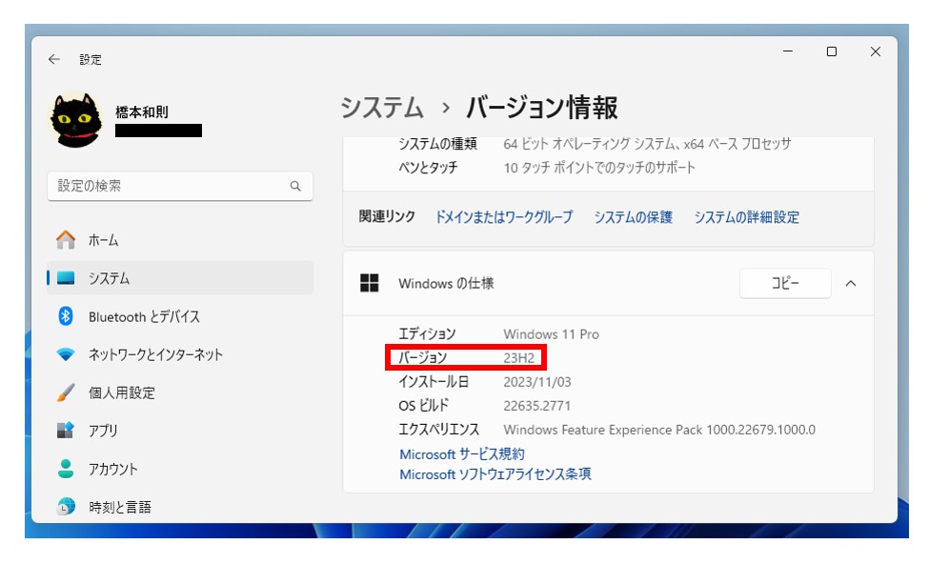Focus the 設定の検索 search field
This screenshot has height=564, width=929.
179,186
